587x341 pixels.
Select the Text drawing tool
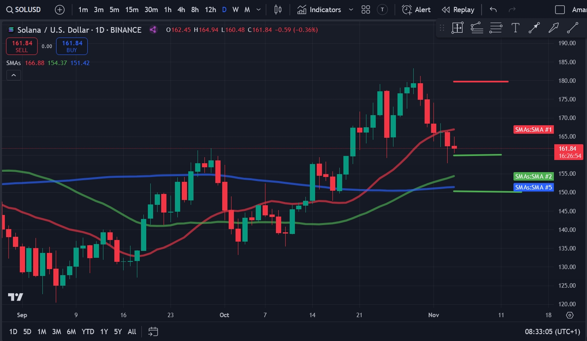[x=515, y=28]
